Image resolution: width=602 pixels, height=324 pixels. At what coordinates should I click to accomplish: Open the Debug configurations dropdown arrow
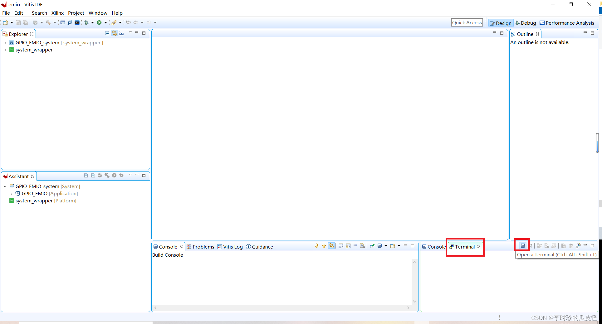92,22
